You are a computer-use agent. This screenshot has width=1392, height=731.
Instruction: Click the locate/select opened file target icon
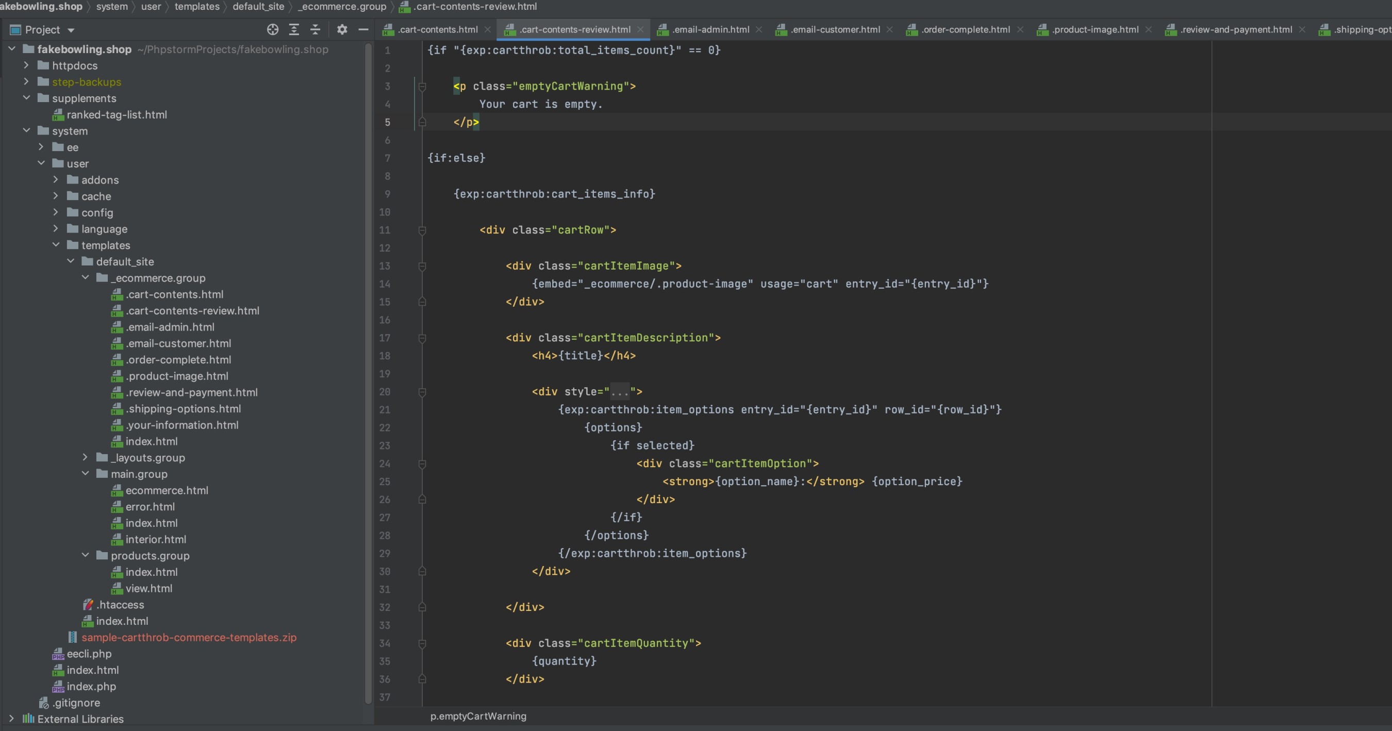click(x=272, y=30)
